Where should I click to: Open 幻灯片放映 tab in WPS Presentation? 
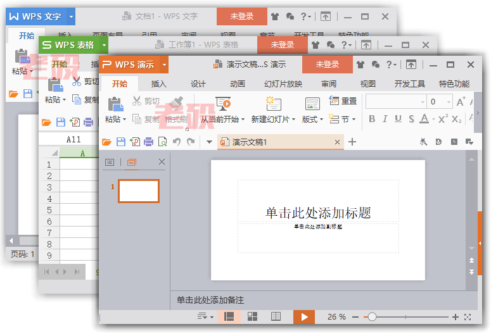283,84
